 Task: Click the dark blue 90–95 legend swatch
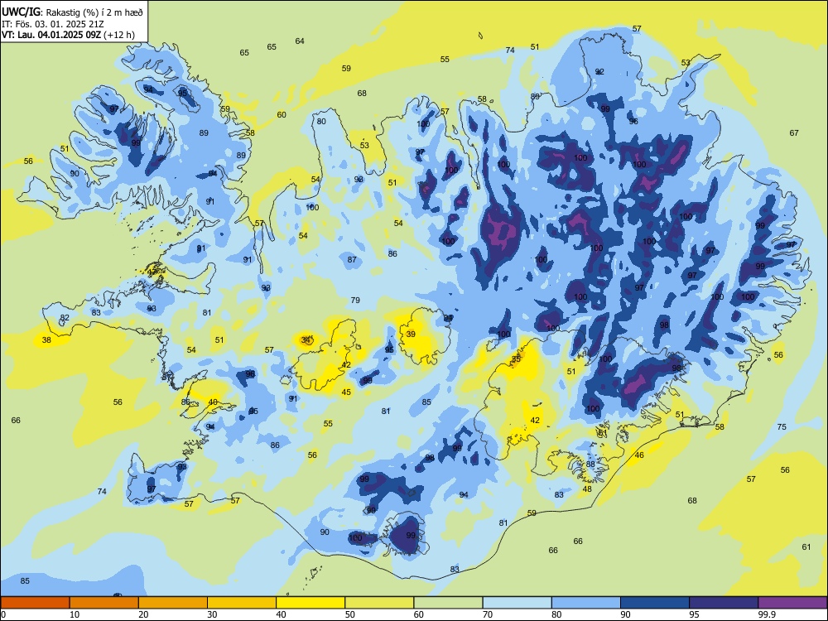pyautogui.click(x=655, y=603)
